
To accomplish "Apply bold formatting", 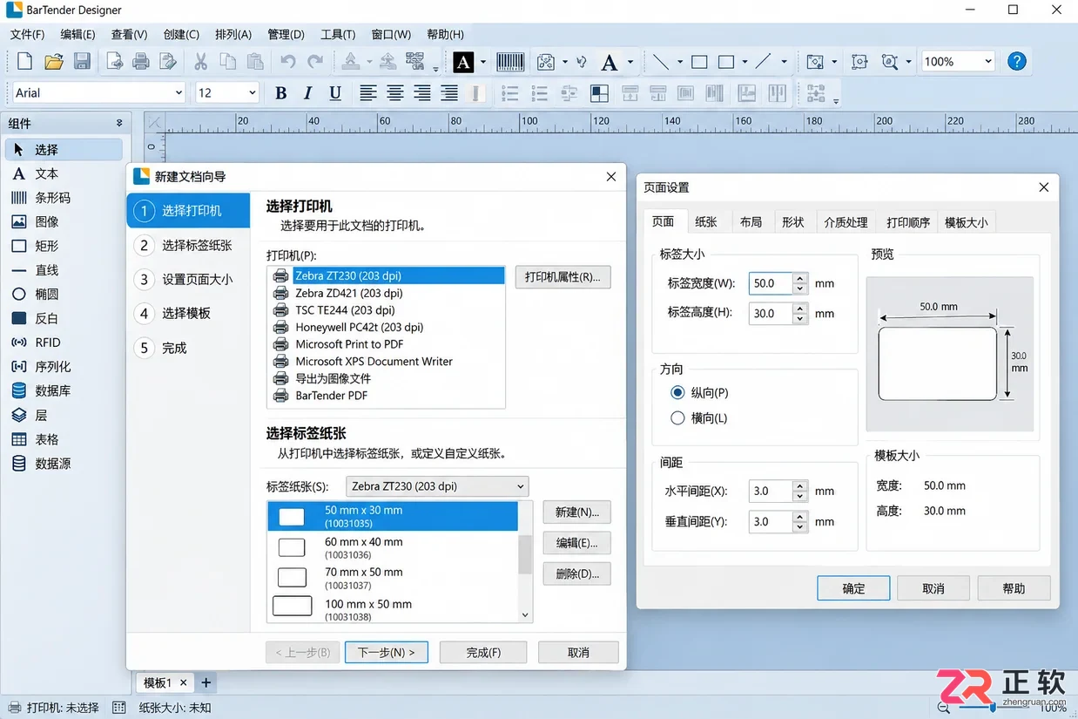I will (280, 93).
